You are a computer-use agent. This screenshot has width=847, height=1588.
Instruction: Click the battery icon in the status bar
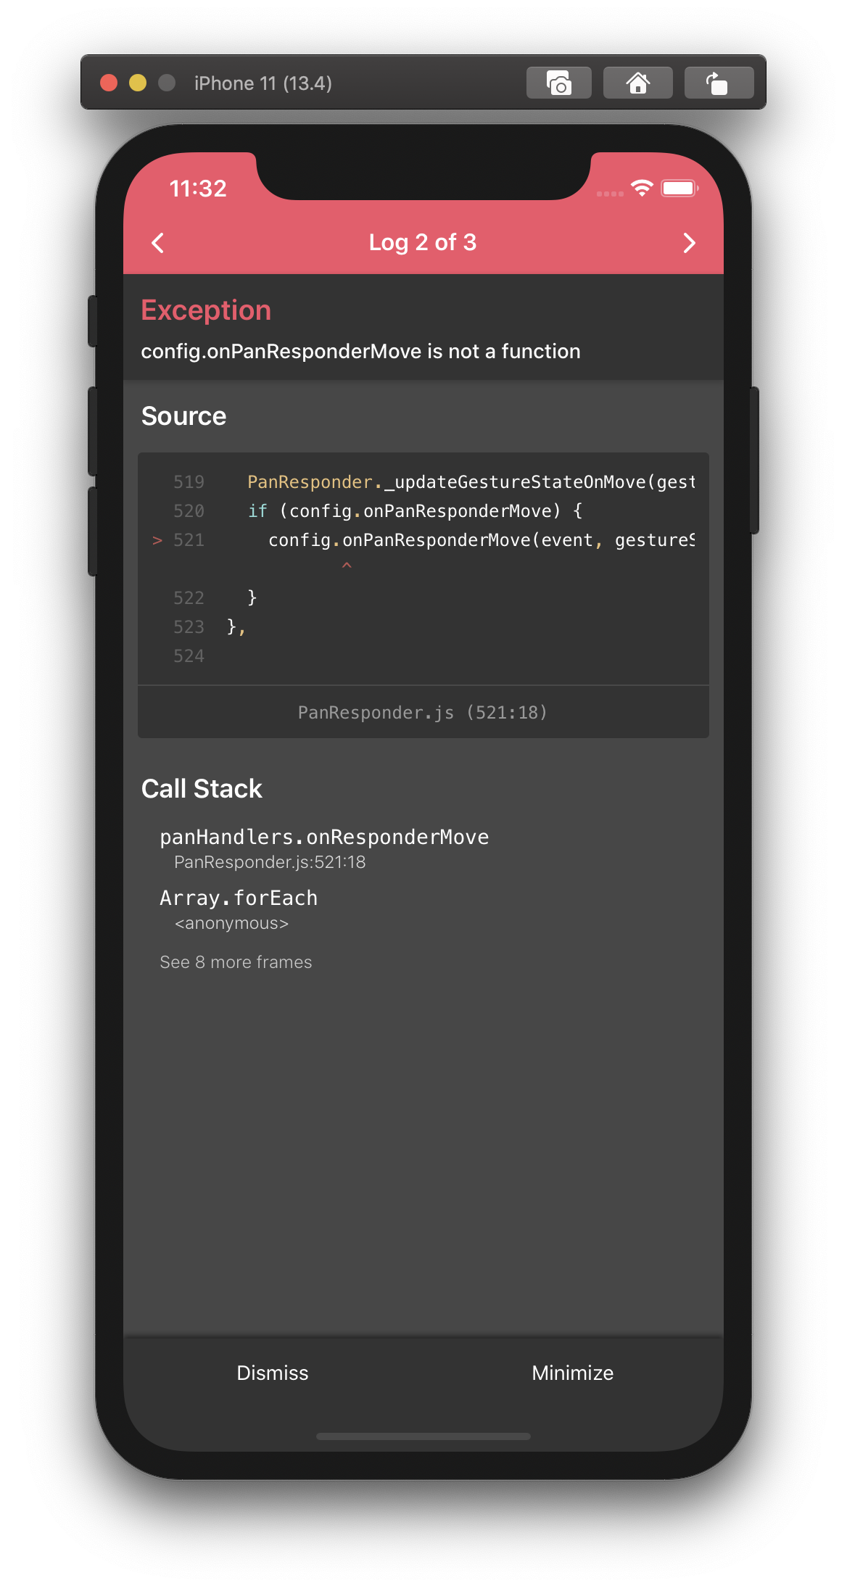pyautogui.click(x=679, y=187)
